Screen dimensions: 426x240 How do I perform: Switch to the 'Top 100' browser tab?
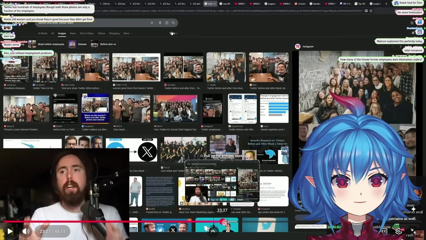tap(360, 4)
